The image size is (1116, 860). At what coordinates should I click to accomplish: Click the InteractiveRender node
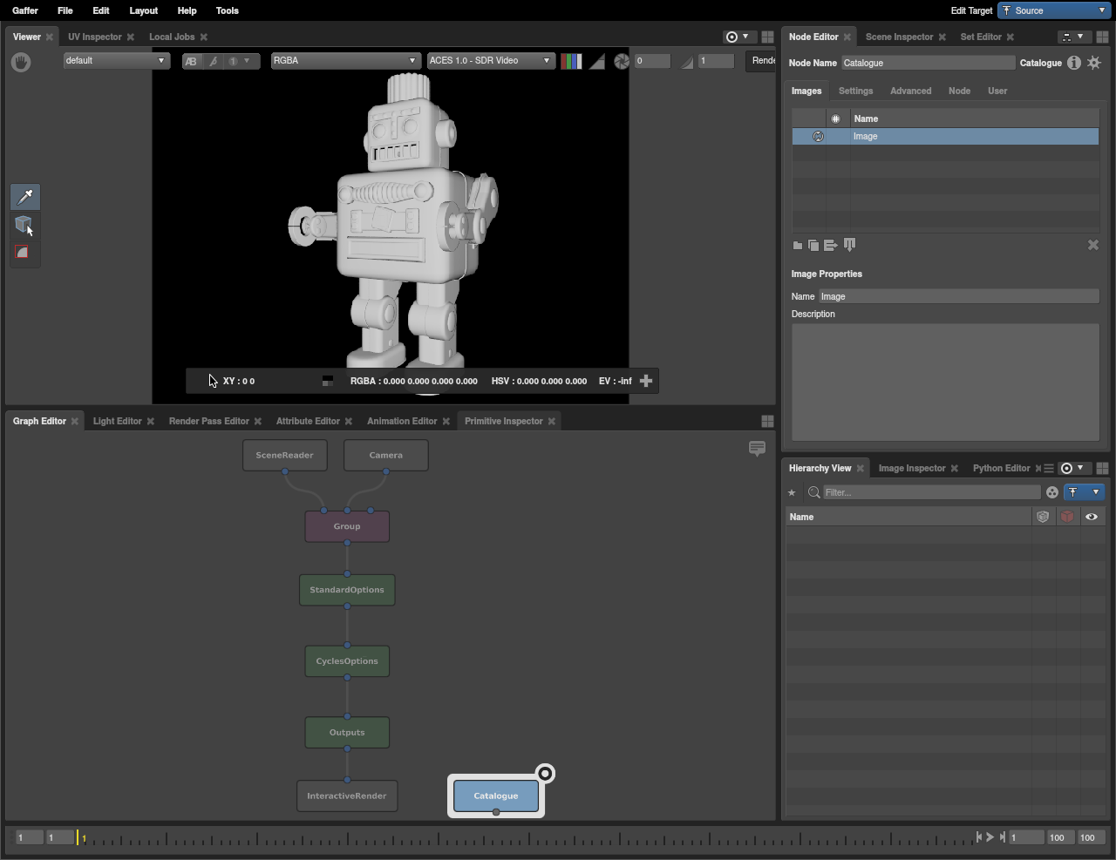347,796
